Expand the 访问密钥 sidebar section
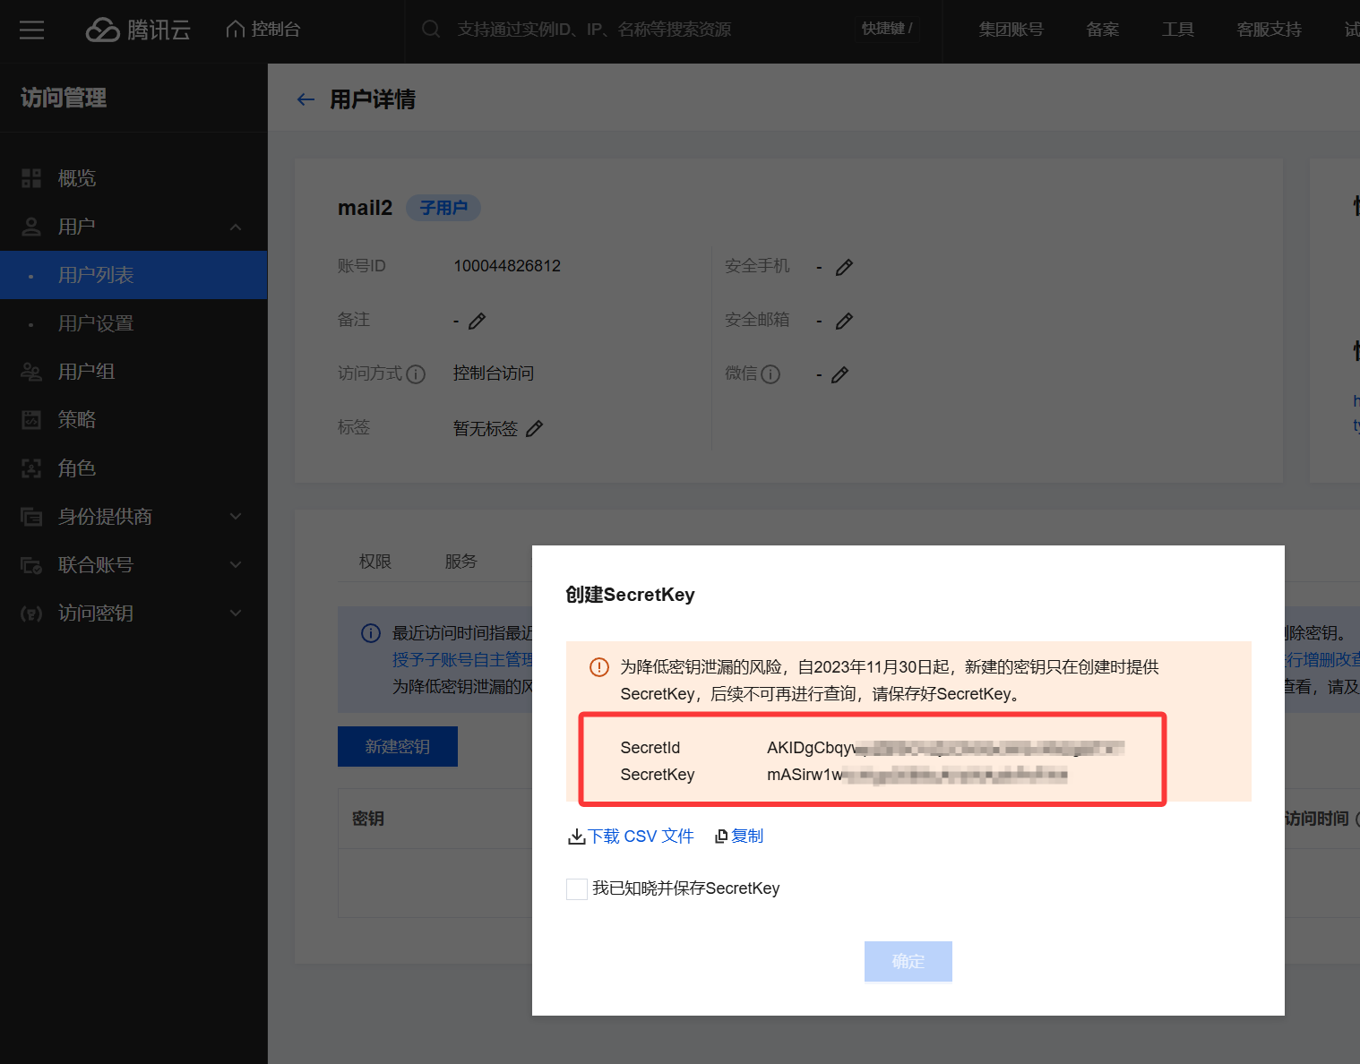The height and width of the screenshot is (1064, 1360). (x=236, y=614)
